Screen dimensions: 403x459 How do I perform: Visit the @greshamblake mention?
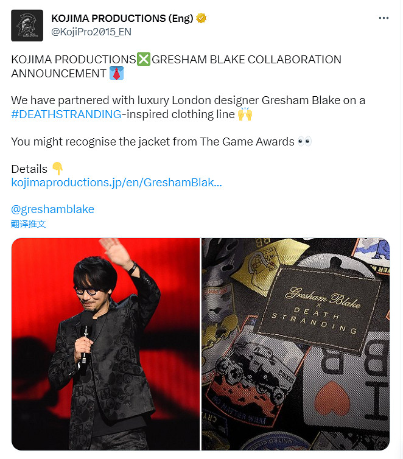[x=53, y=209]
